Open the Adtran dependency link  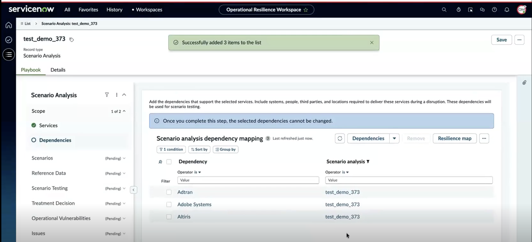[185, 192]
